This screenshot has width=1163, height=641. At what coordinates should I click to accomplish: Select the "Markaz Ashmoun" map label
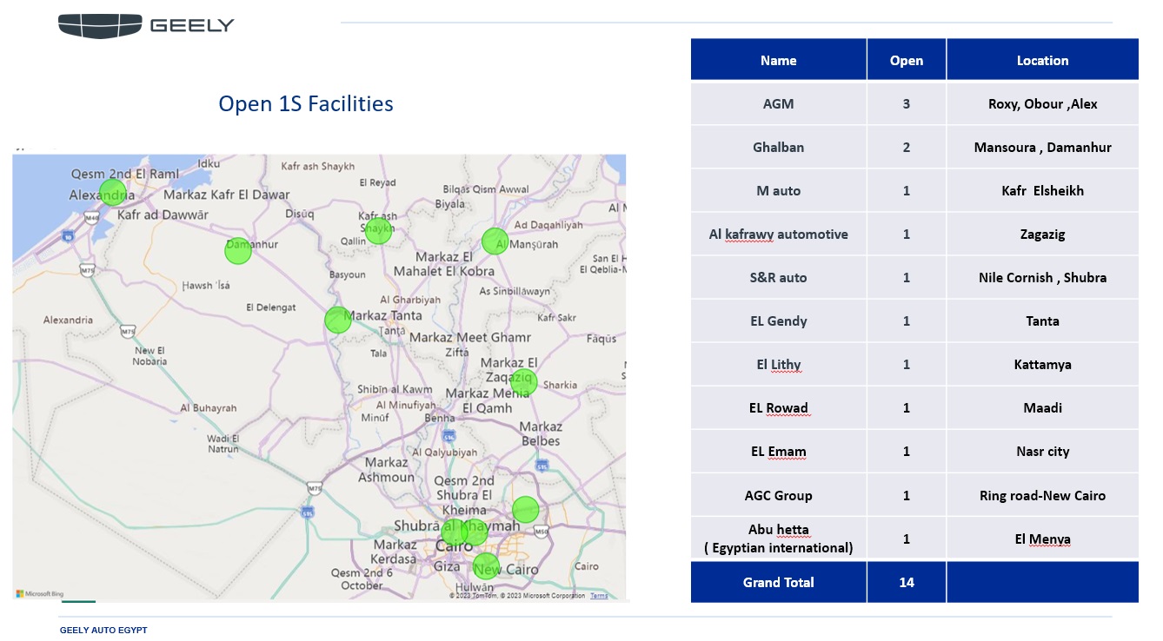point(387,470)
